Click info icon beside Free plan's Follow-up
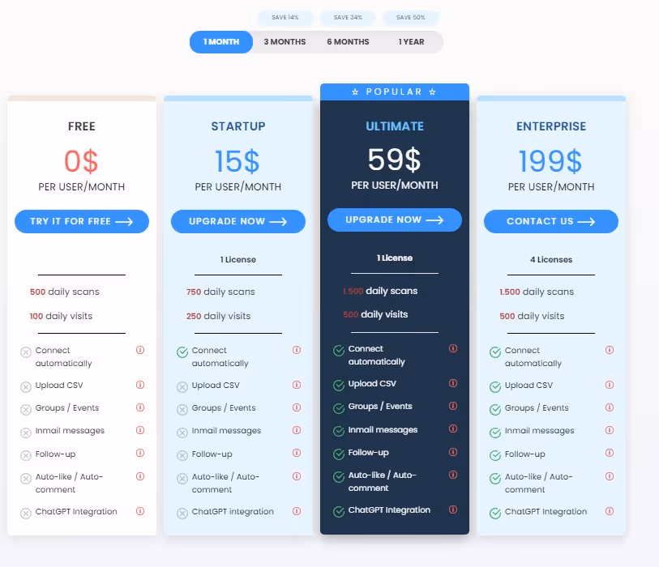The image size is (659, 567). 139,454
